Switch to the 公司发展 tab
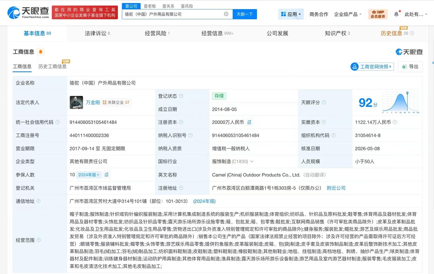 [x=277, y=33]
